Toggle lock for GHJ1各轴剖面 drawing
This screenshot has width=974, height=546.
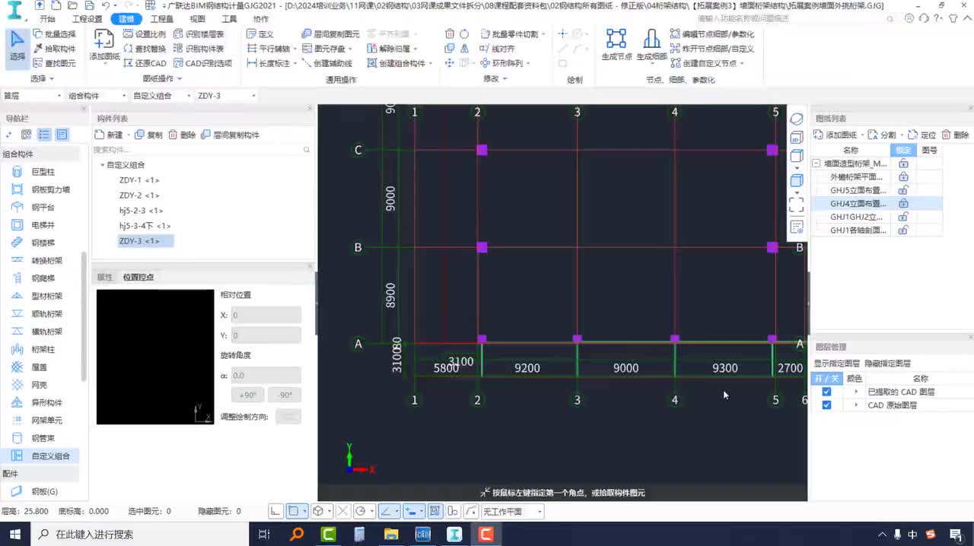[x=903, y=230]
